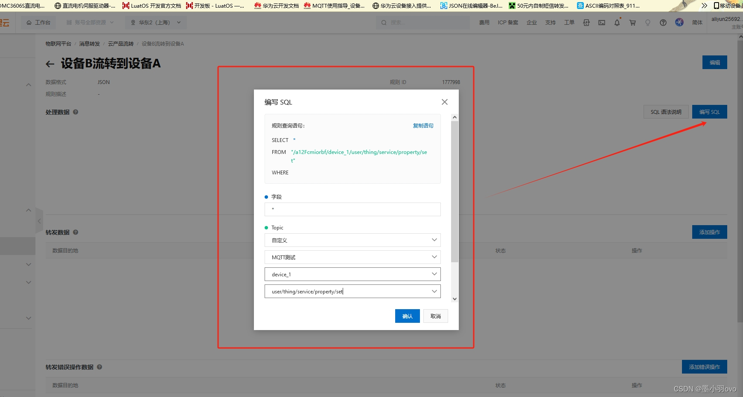This screenshot has height=397, width=743.
Task: Collapse the second sidebar section chevron
Action: click(x=29, y=210)
